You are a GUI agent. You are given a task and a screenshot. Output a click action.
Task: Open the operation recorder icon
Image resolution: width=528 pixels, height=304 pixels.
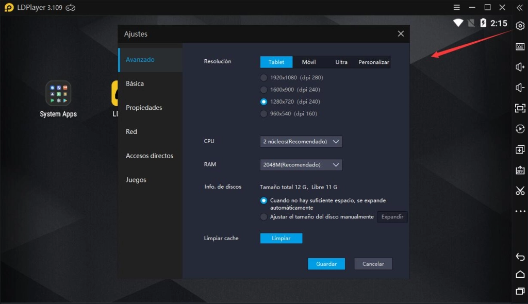(520, 129)
